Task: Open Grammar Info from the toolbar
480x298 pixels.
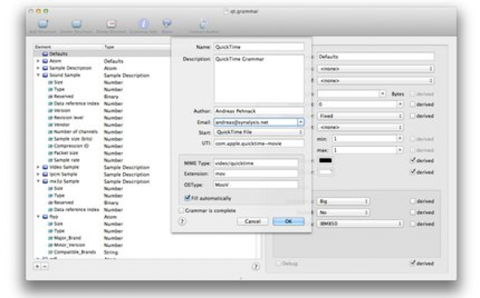Action: (143, 24)
